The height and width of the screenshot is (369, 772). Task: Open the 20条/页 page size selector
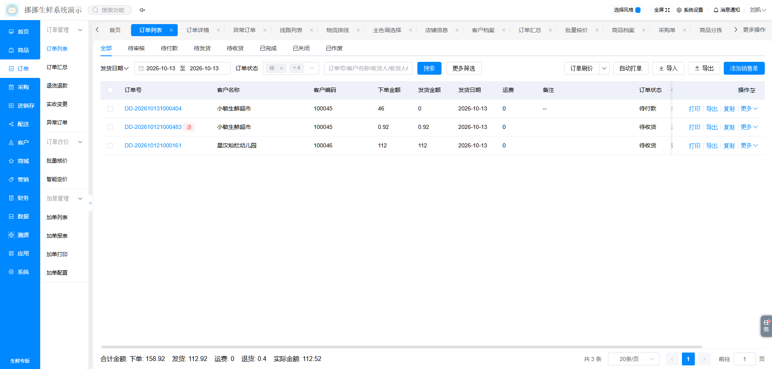click(634, 359)
